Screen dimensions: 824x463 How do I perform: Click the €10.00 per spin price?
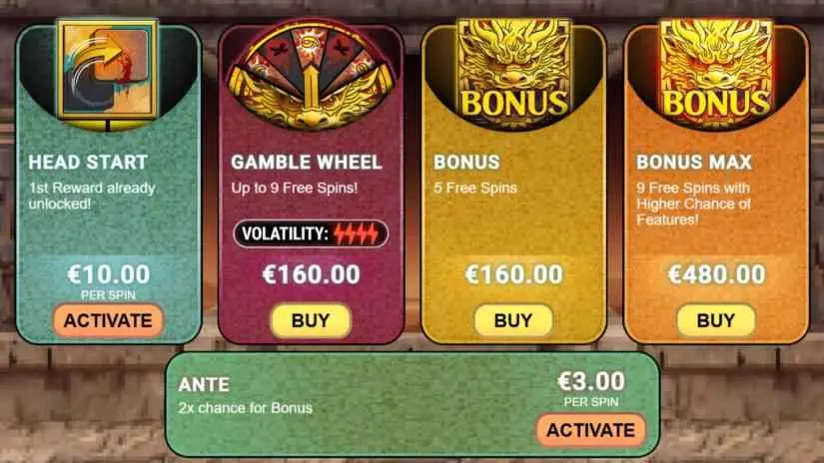pos(109,274)
